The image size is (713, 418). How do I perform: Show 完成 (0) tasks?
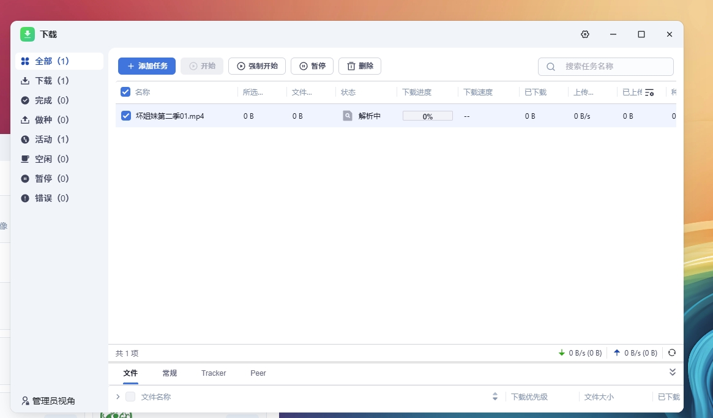pos(59,100)
